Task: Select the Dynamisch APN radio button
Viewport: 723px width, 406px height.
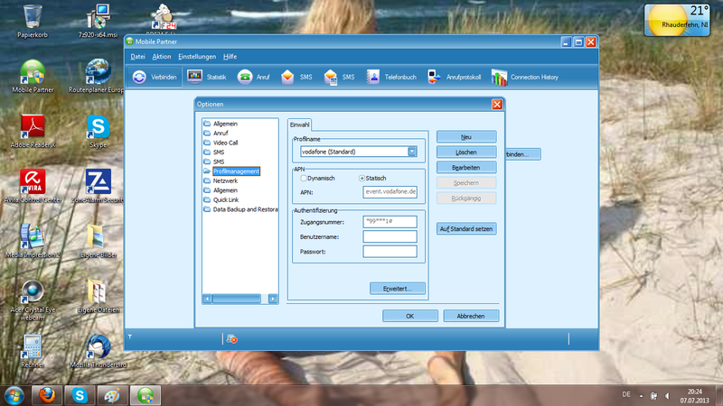Action: [x=304, y=179]
